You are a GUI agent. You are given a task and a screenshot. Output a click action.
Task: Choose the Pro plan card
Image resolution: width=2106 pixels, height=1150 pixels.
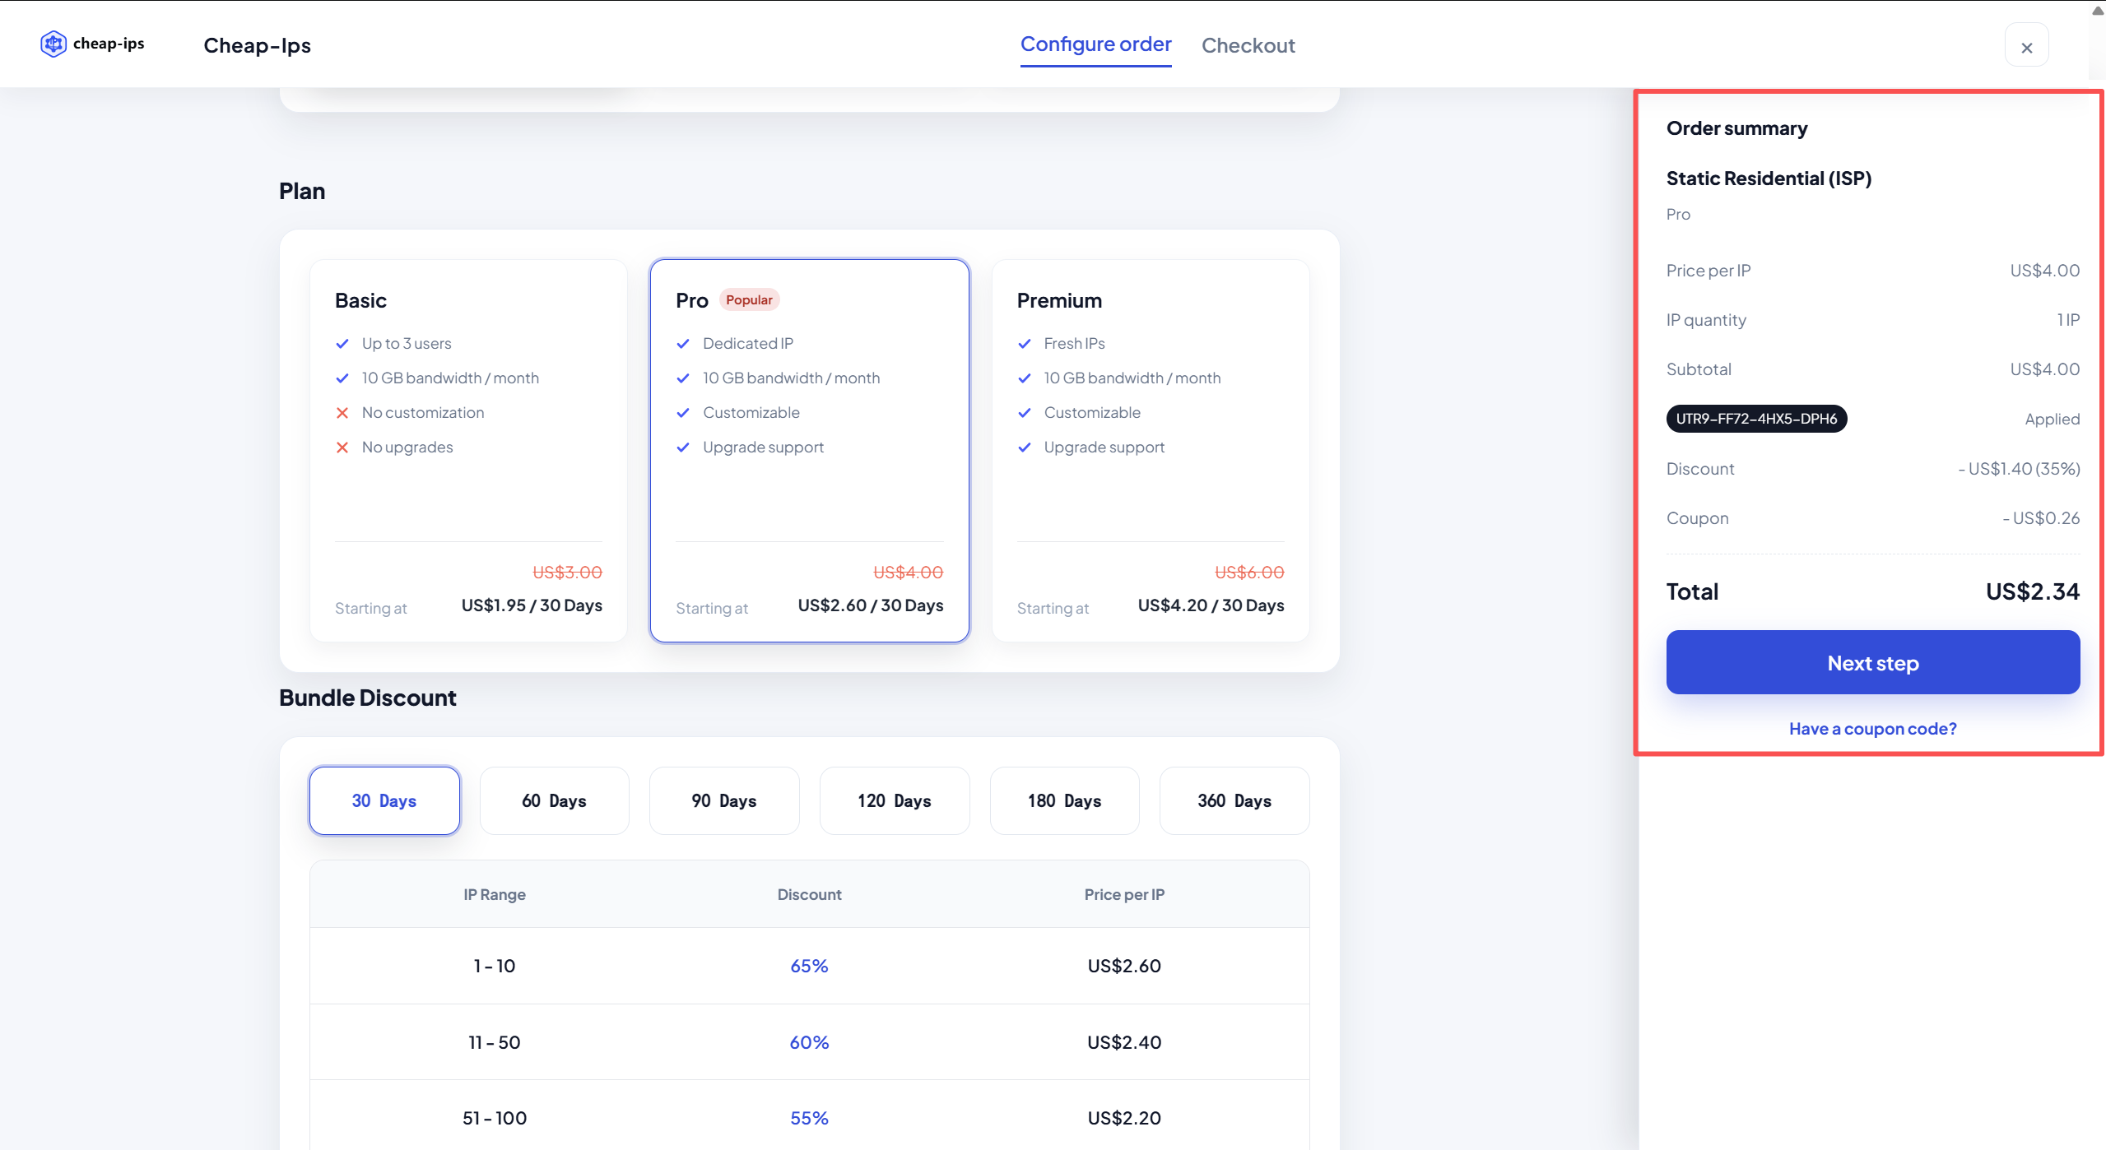(x=809, y=450)
